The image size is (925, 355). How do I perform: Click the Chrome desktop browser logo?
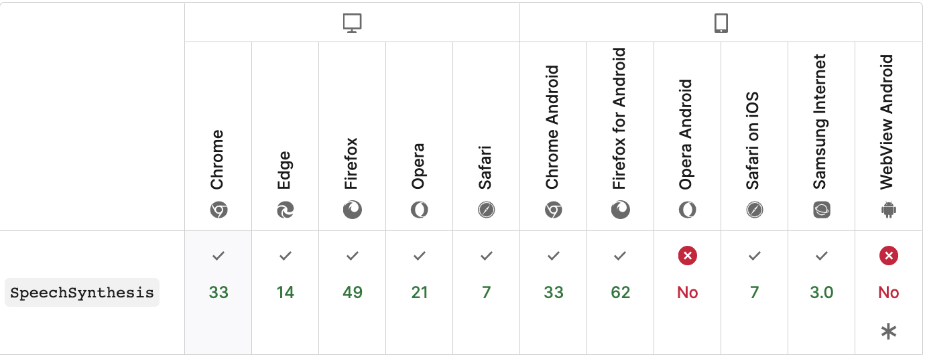point(219,210)
